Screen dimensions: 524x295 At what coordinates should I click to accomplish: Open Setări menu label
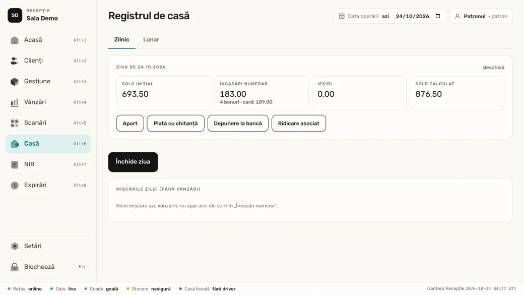33,246
